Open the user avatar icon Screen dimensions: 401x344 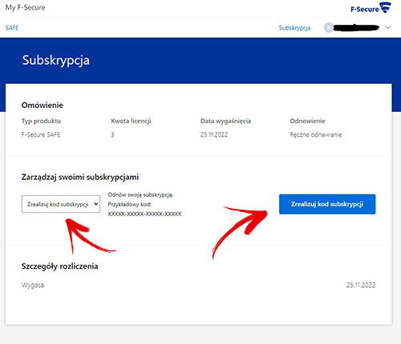(329, 28)
